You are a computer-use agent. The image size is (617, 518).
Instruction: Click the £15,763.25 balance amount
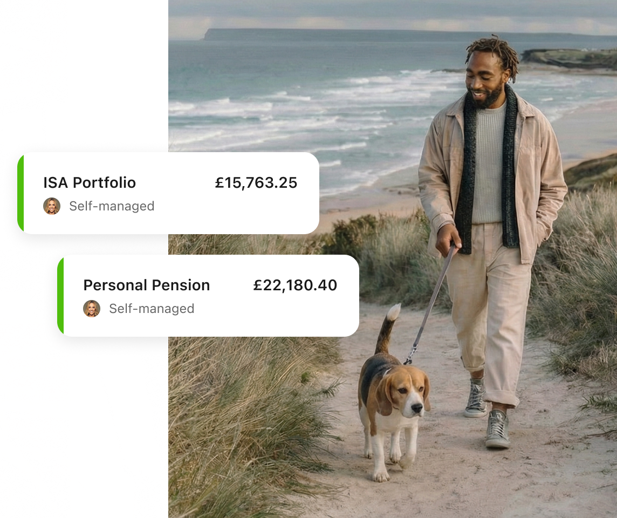pyautogui.click(x=256, y=182)
